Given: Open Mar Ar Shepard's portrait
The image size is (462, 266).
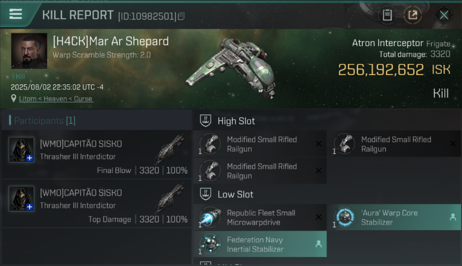Looking at the screenshot, I should pos(29,51).
